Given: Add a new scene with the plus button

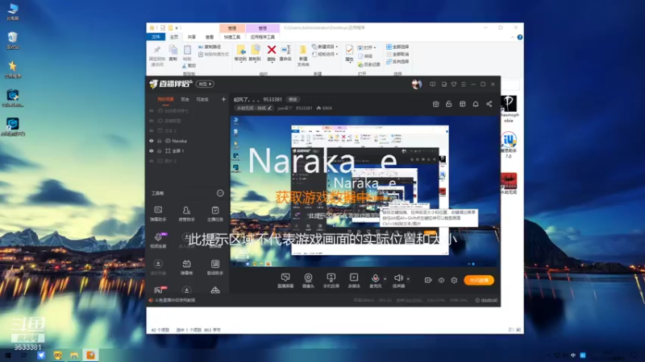Looking at the screenshot, I should click(x=223, y=99).
